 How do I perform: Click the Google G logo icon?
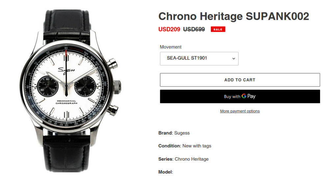click(244, 96)
